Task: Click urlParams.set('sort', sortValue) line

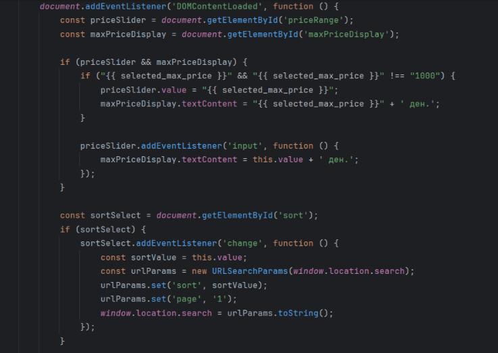Action: [x=184, y=285]
